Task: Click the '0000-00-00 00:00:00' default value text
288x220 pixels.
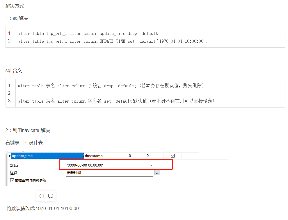Action: 85,165
